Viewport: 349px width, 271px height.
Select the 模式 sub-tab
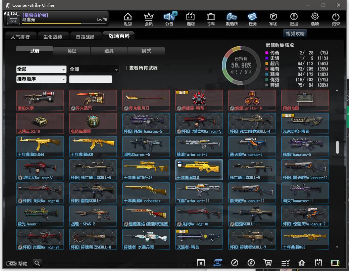tap(146, 51)
